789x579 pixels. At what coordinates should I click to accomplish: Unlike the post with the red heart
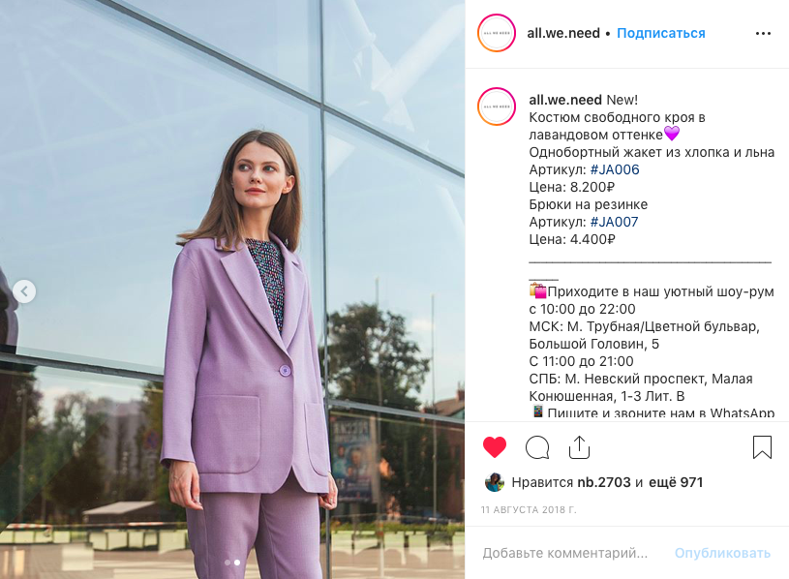pyautogui.click(x=494, y=447)
